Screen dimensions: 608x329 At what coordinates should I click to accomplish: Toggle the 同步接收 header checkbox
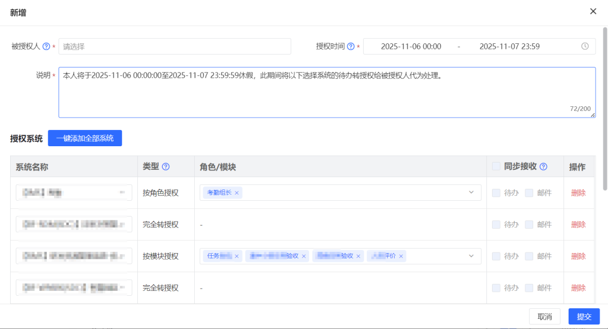[496, 166]
